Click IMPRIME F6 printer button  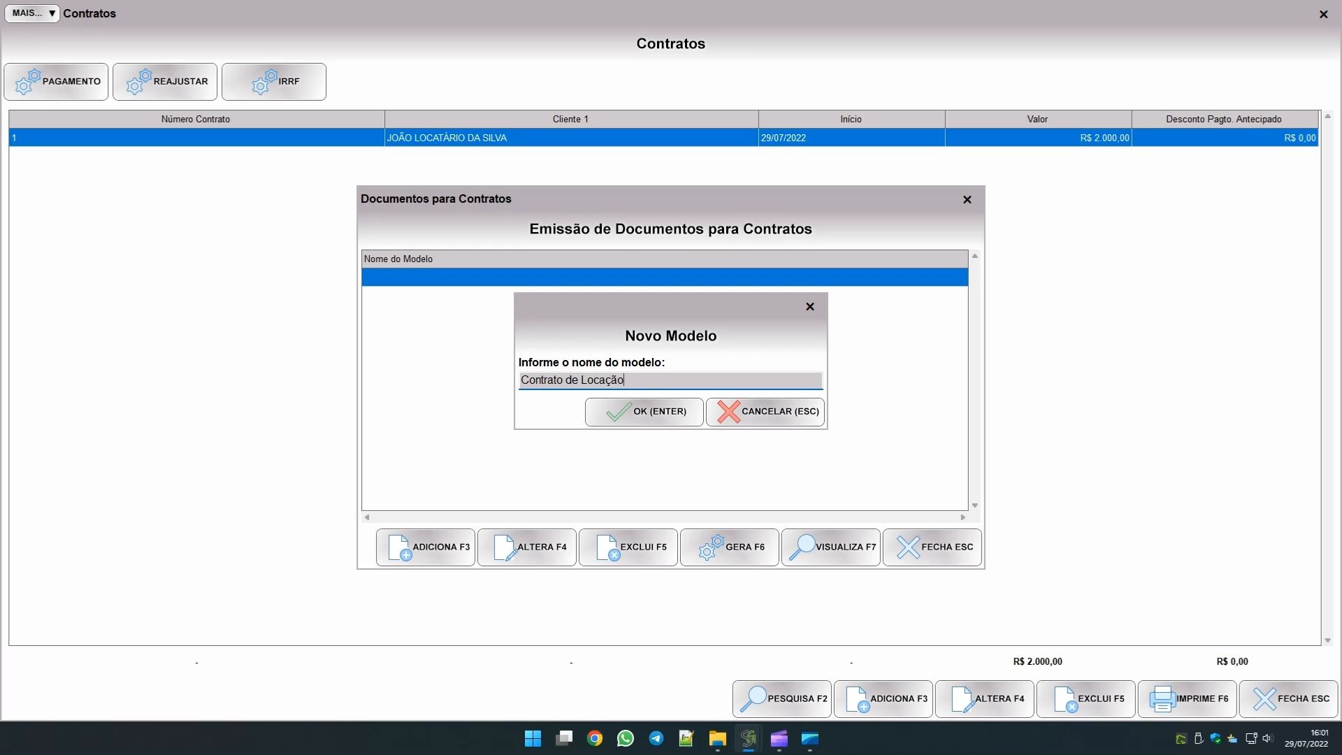click(x=1187, y=699)
